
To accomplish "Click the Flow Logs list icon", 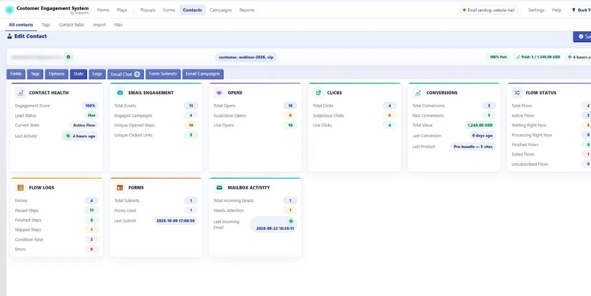I will point(21,187).
